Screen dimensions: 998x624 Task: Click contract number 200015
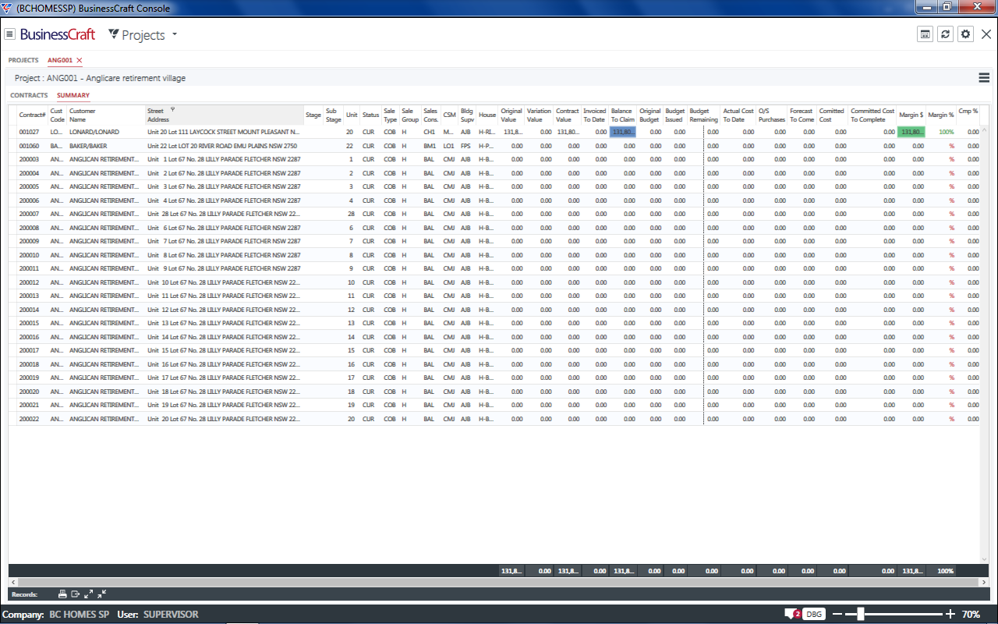click(30, 323)
